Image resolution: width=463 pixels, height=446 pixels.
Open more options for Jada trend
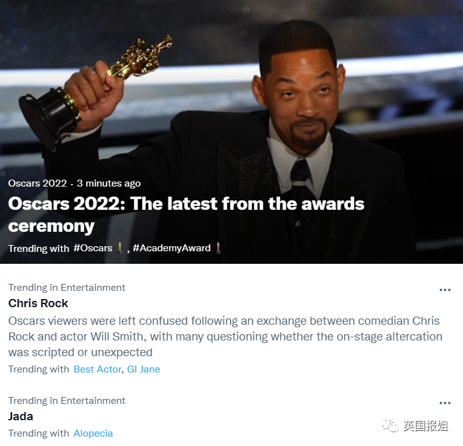pyautogui.click(x=445, y=403)
